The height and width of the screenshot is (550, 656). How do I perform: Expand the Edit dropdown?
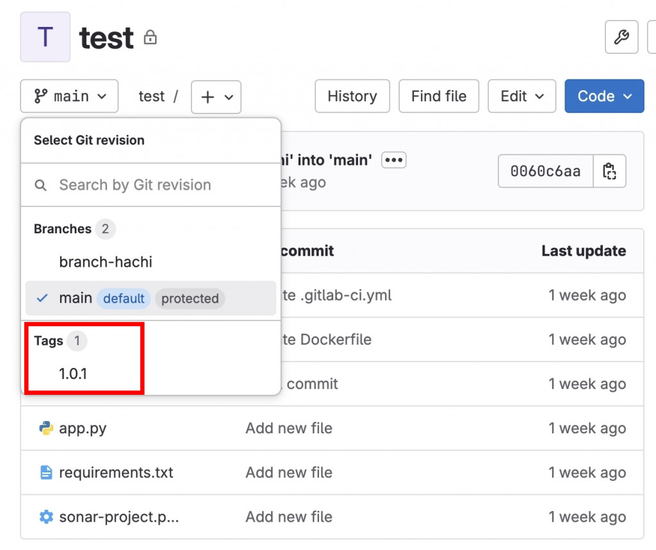(522, 96)
